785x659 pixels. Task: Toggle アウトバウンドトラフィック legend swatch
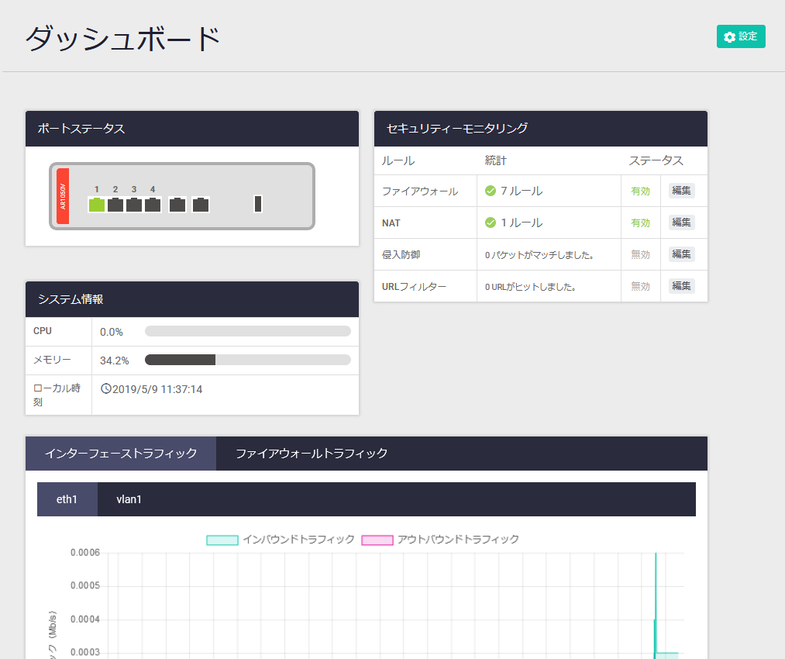tap(377, 540)
